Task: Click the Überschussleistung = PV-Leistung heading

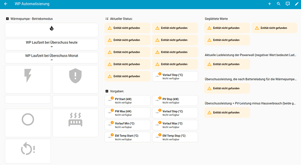Action: coord(250,103)
